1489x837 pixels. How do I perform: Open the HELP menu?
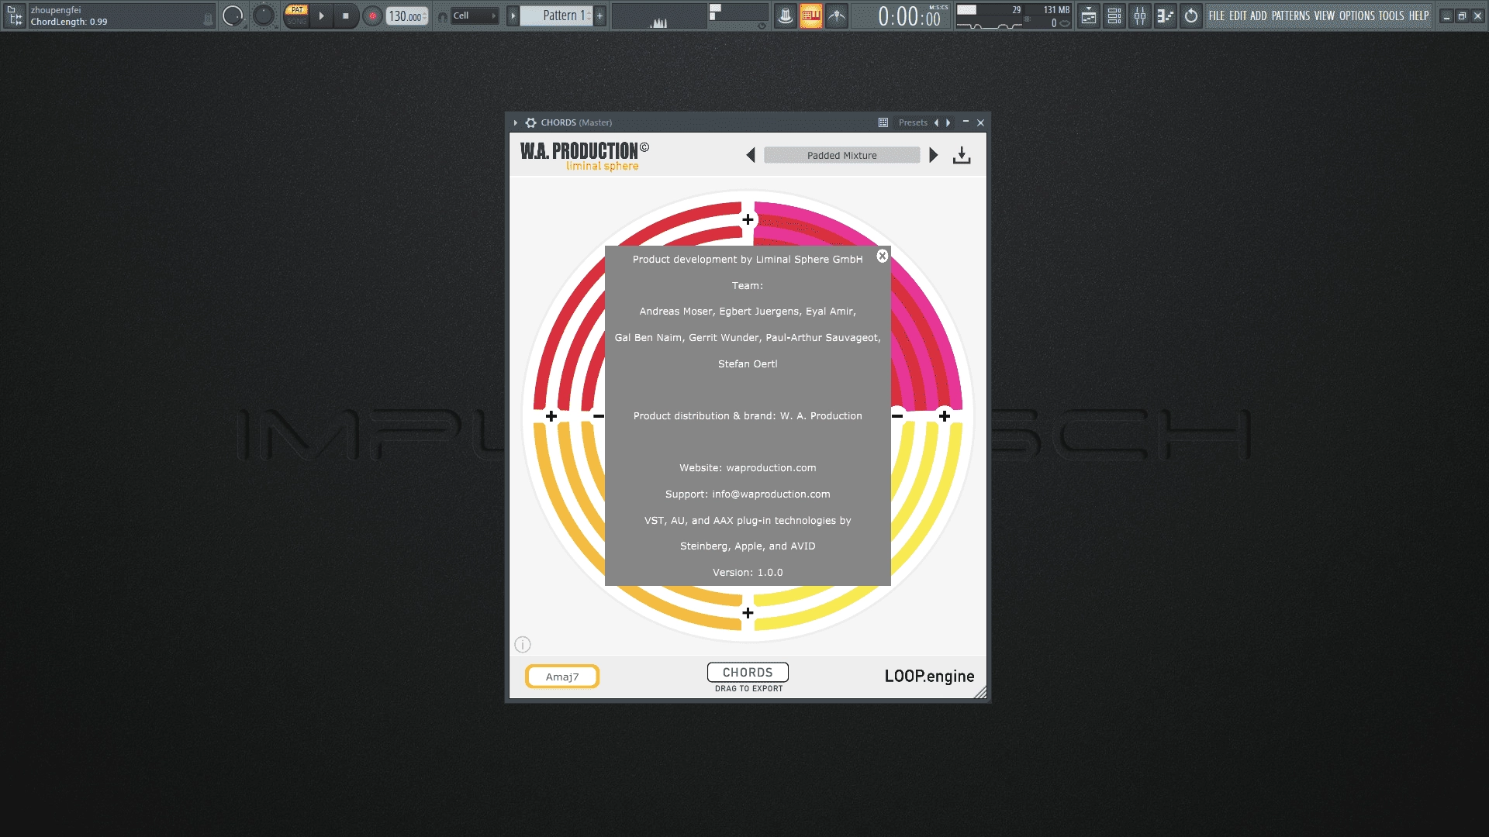pos(1418,15)
